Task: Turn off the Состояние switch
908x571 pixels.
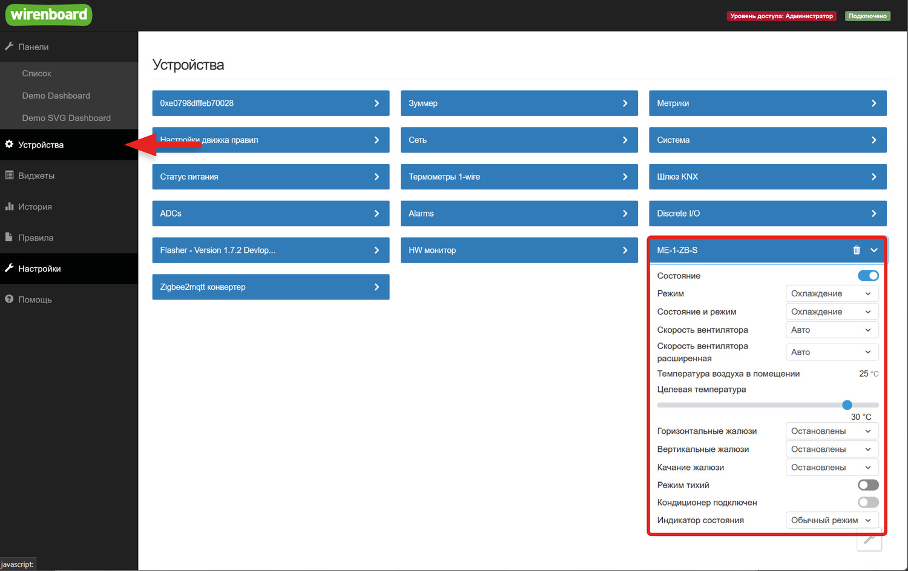Action: pos(868,276)
